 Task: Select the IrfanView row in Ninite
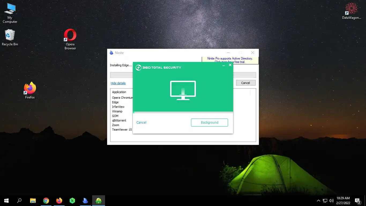point(118,107)
